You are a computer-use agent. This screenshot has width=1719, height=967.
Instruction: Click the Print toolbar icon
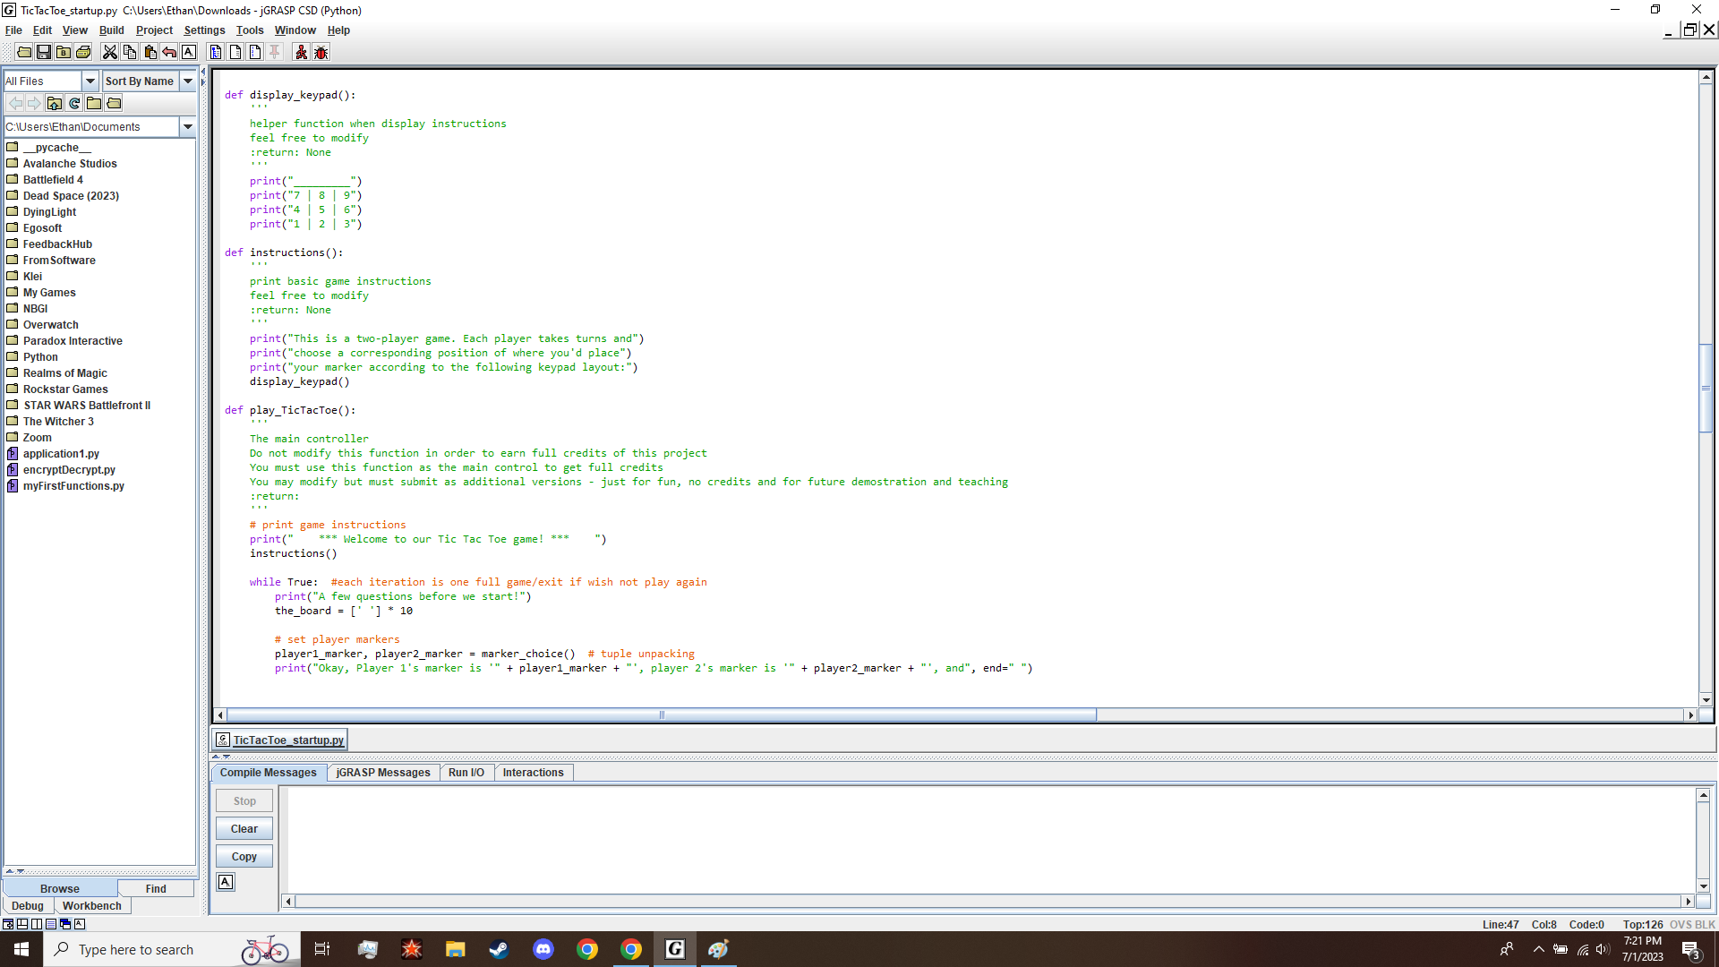pyautogui.click(x=83, y=53)
